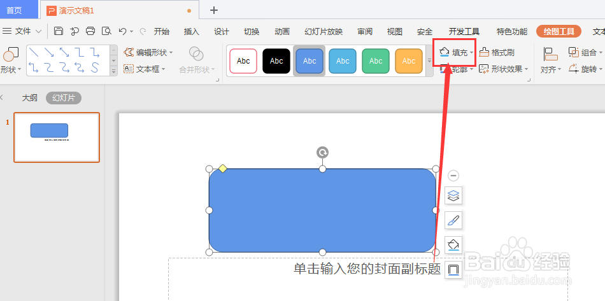Switch to the 审阅 ribbon tab
This screenshot has height=301, width=605.
coord(365,32)
